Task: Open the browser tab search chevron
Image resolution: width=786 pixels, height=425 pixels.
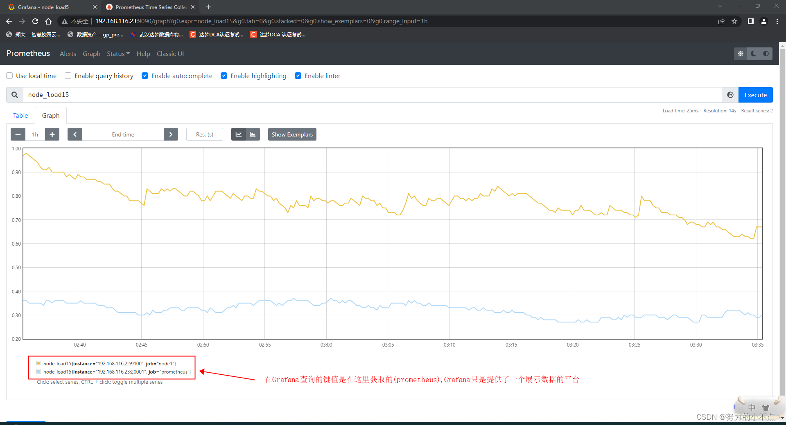Action: click(720, 7)
